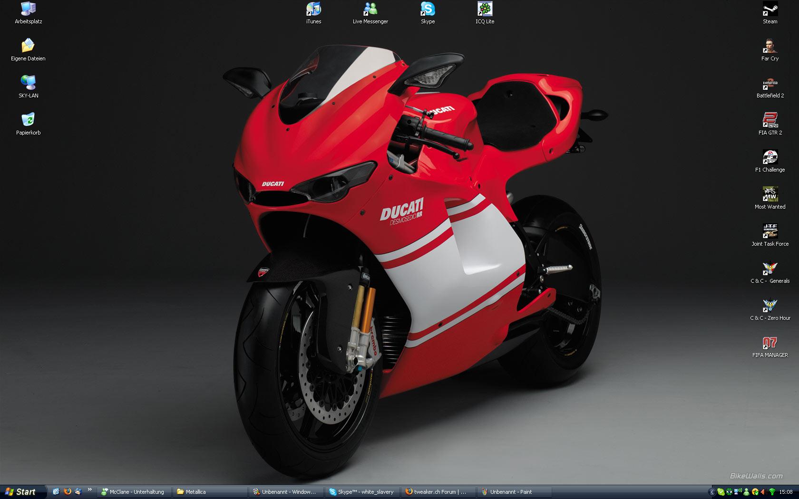Select the Papierkorb recycle bin icon
Screen dimensions: 799x499
28,121
